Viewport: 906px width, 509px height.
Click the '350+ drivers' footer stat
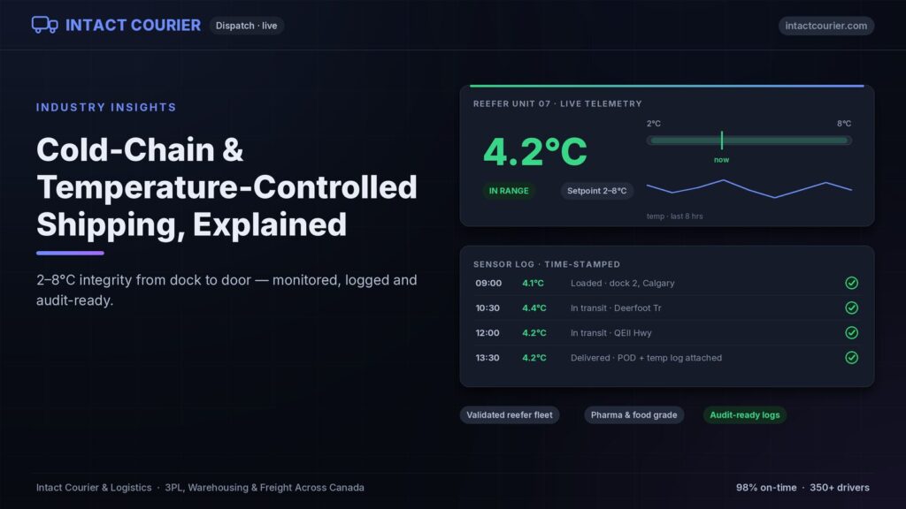pyautogui.click(x=839, y=487)
